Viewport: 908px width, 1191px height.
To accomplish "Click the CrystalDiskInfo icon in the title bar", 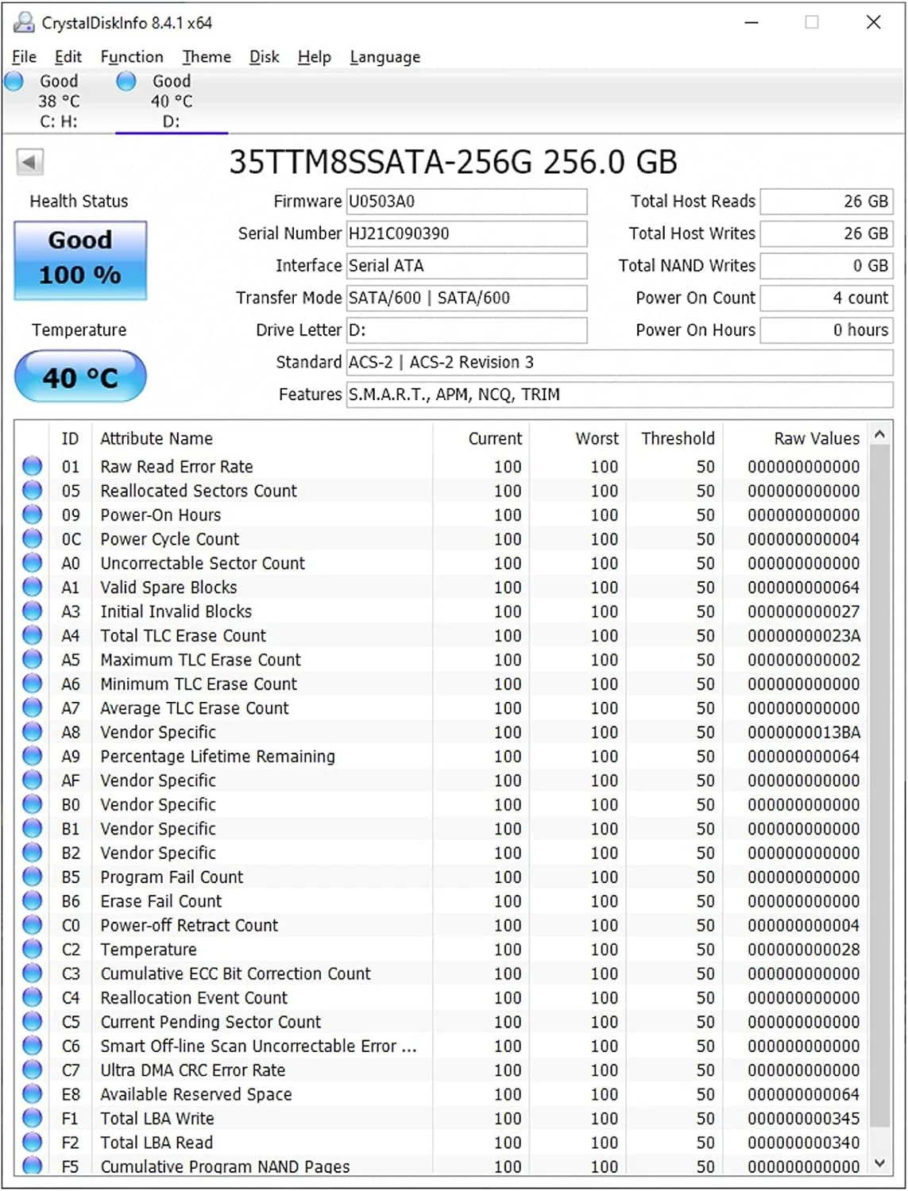I will [x=22, y=22].
